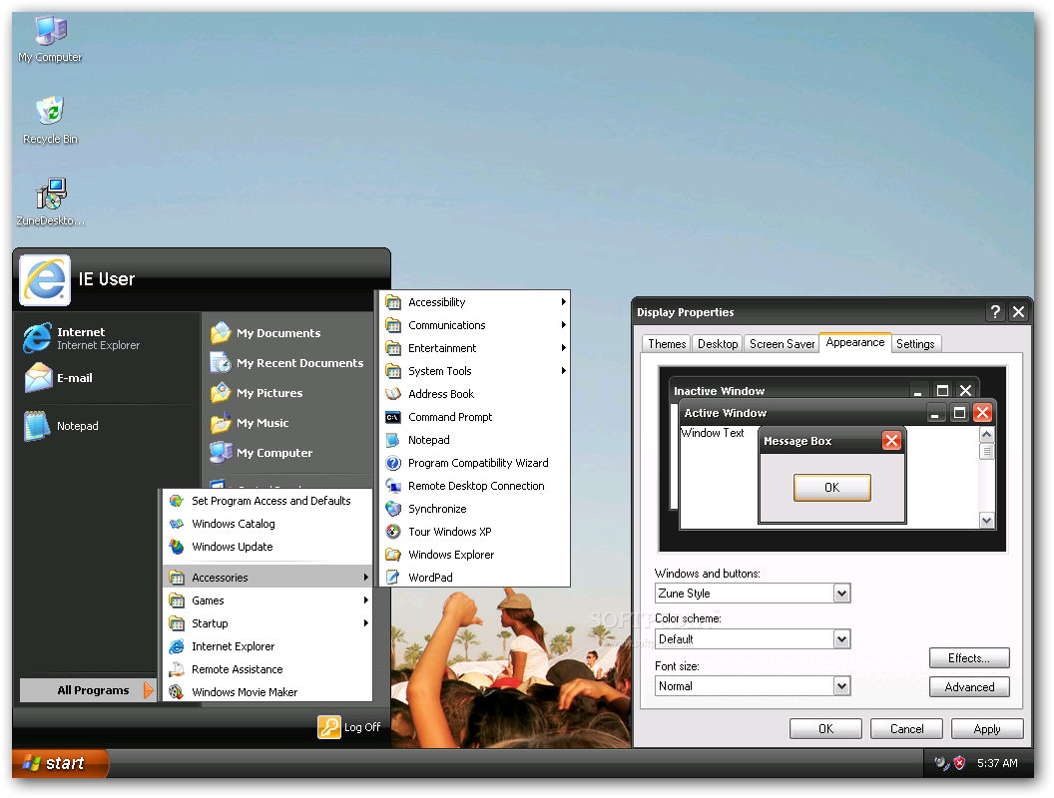The height and width of the screenshot is (798, 1054).
Task: Click preview window scrollbar up arrow
Action: (x=986, y=435)
